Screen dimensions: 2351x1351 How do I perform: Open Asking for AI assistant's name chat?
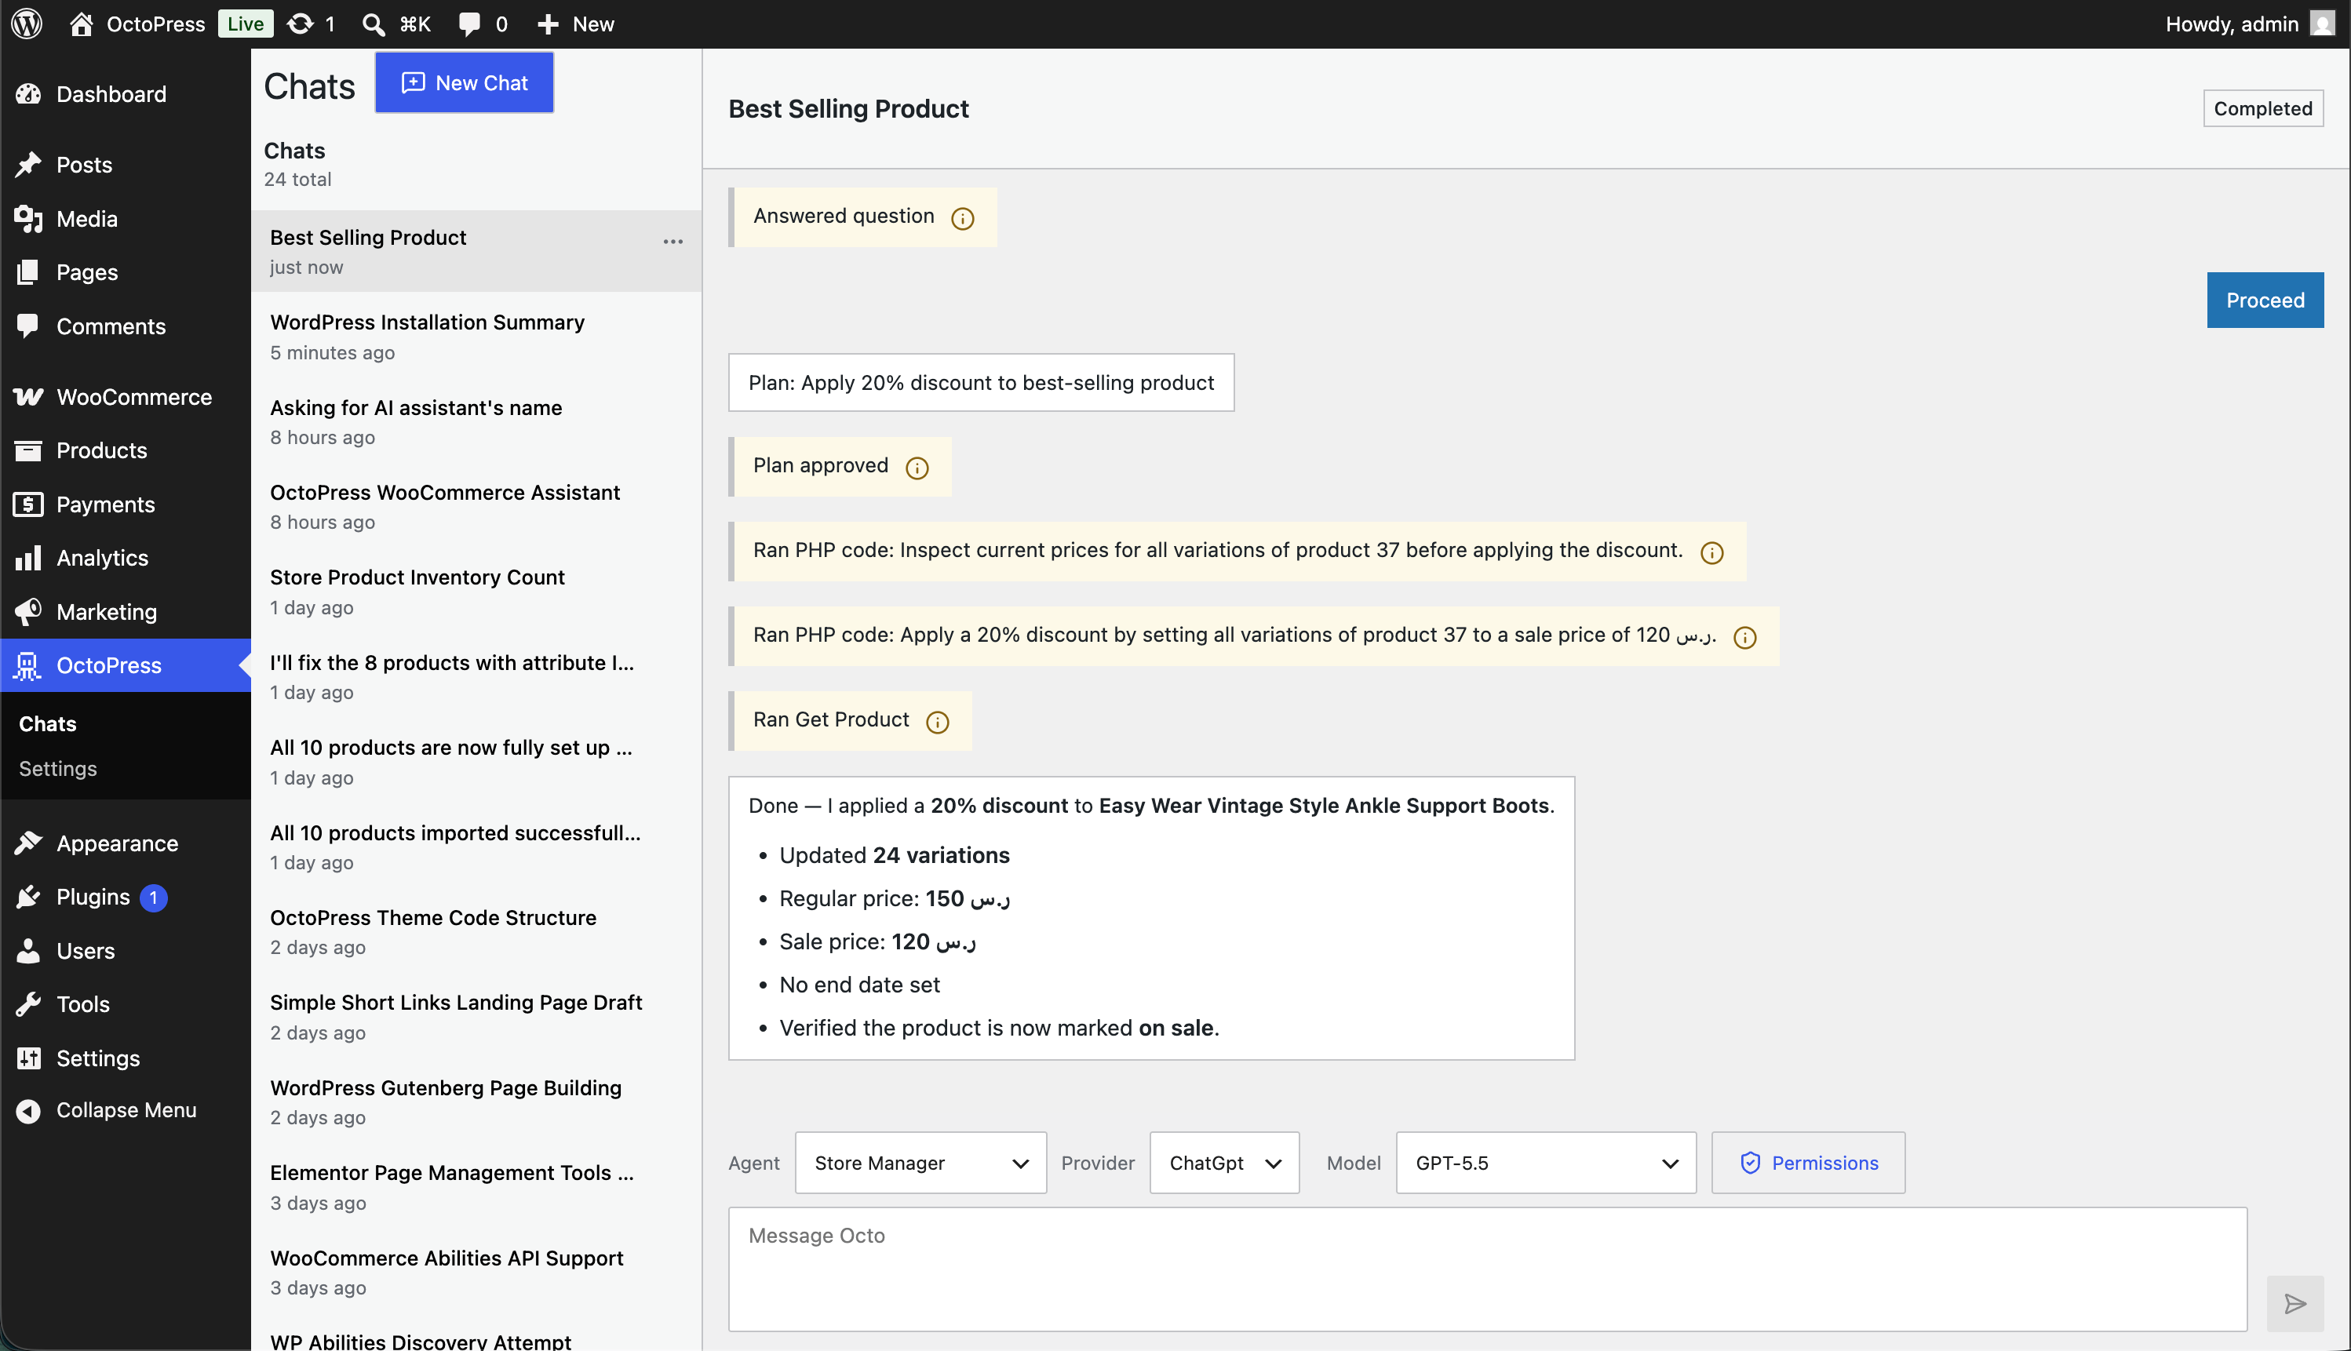pyautogui.click(x=476, y=421)
